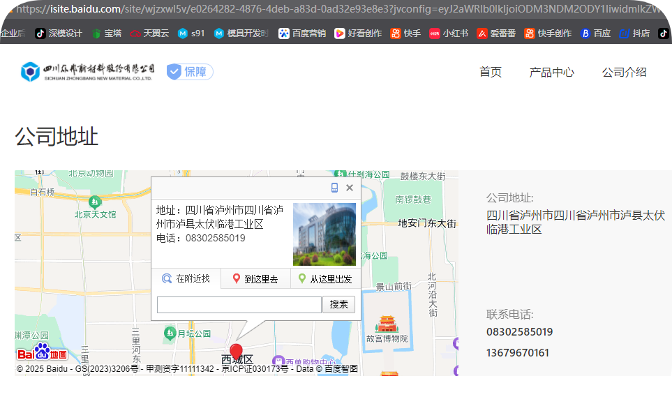Click the 保障 badge beside the company logo
This screenshot has width=672, height=406.
pyautogui.click(x=188, y=71)
